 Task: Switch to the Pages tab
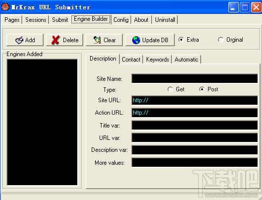tap(12, 20)
